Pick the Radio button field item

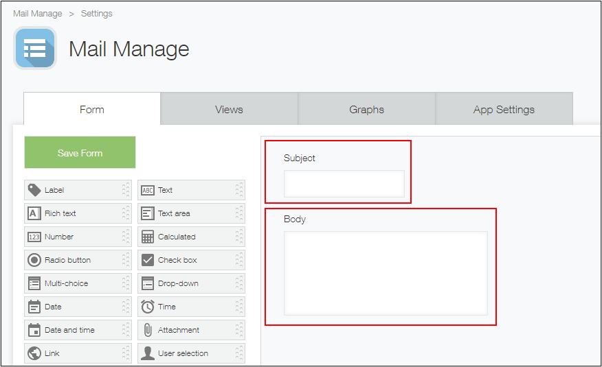tap(67, 260)
